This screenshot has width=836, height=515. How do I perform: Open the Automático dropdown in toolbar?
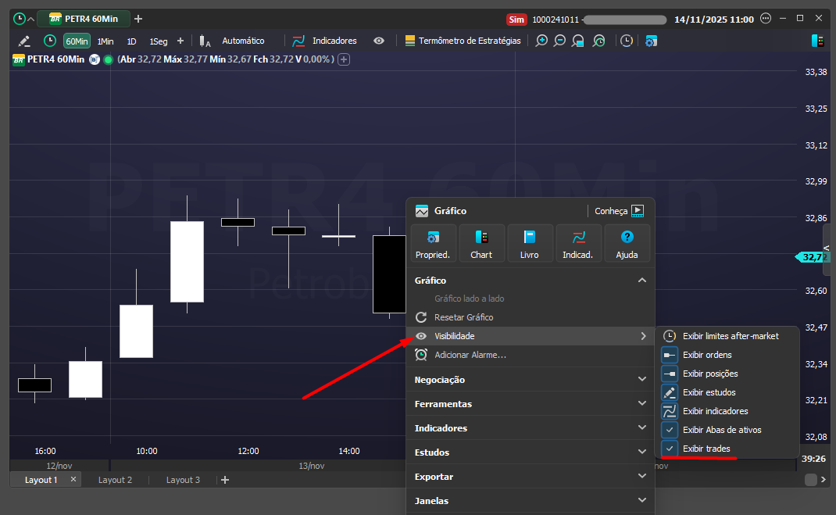(243, 41)
